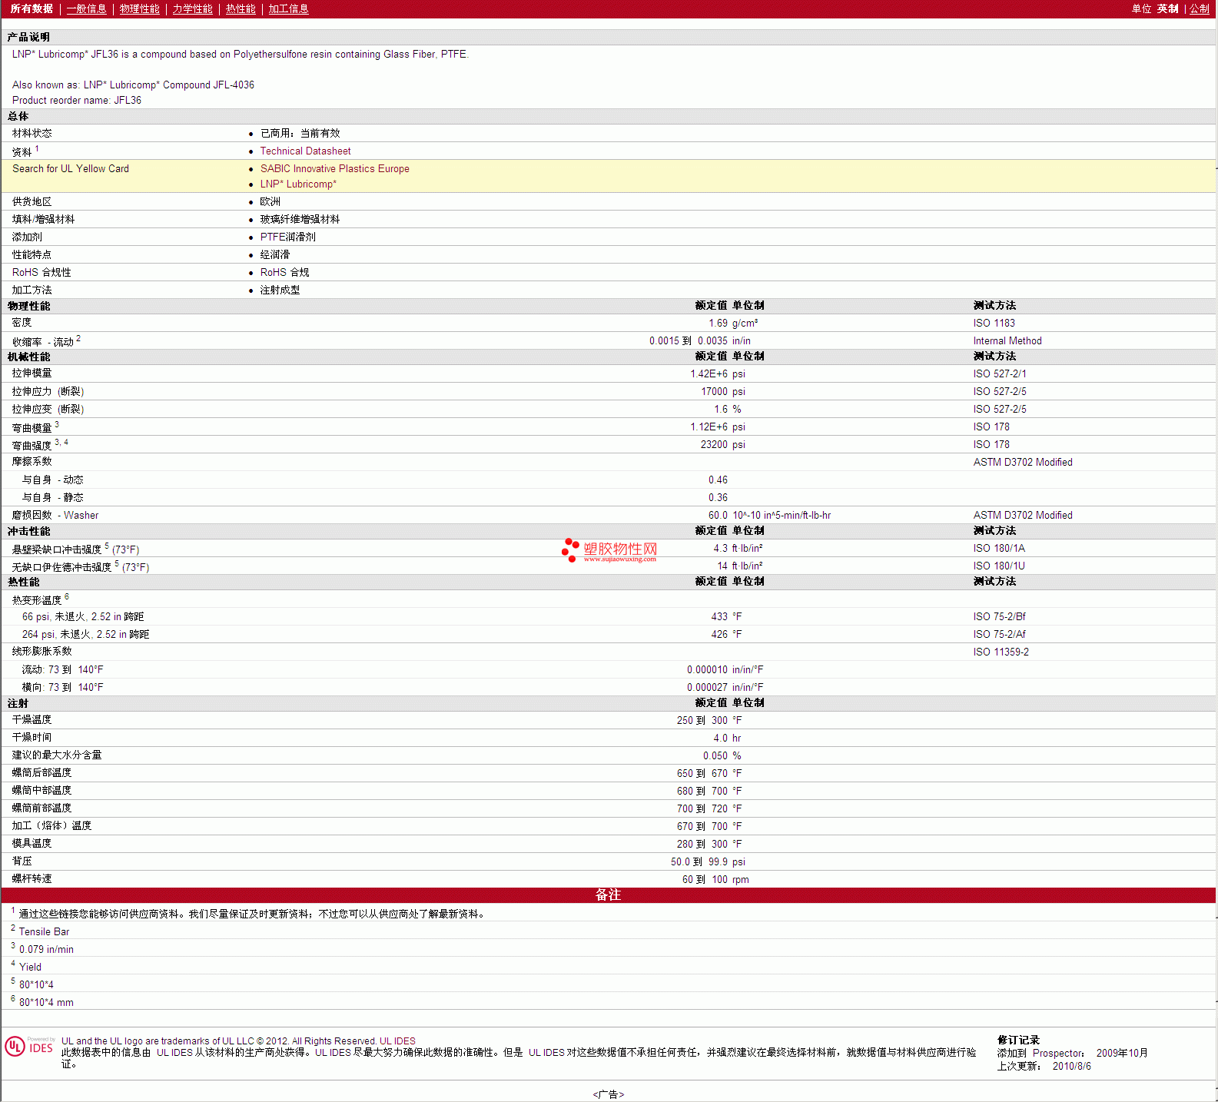Click footnote 6 beside 热变形温度
The height and width of the screenshot is (1102, 1218).
tap(67, 596)
